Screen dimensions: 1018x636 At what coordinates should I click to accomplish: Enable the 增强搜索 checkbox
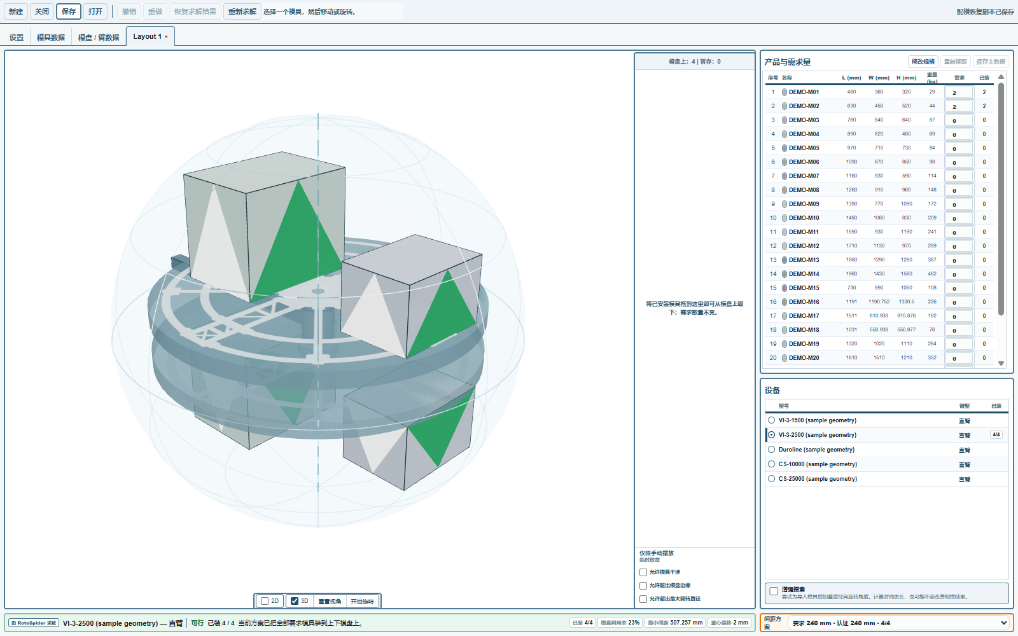(x=774, y=591)
